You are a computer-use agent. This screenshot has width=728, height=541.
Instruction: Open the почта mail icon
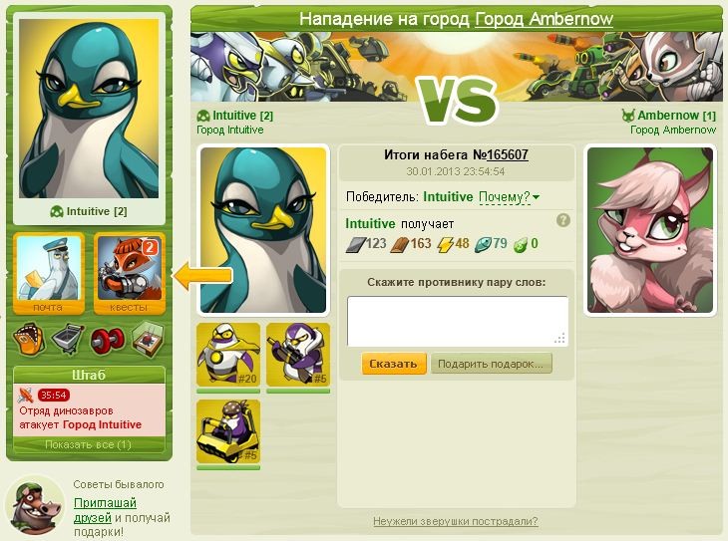49,274
